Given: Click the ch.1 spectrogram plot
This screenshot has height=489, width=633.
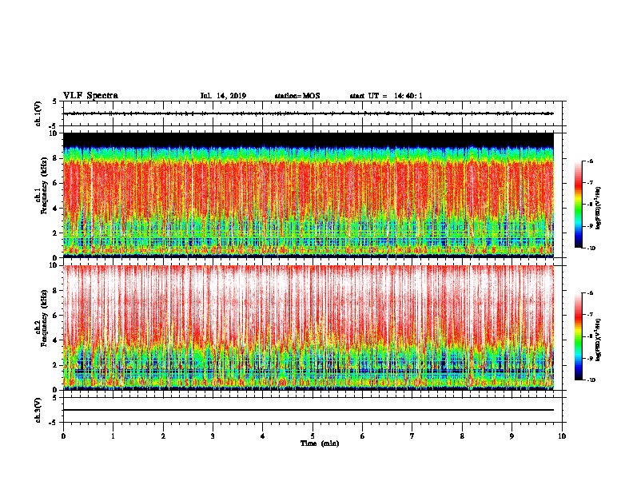Looking at the screenshot, I should 309,195.
